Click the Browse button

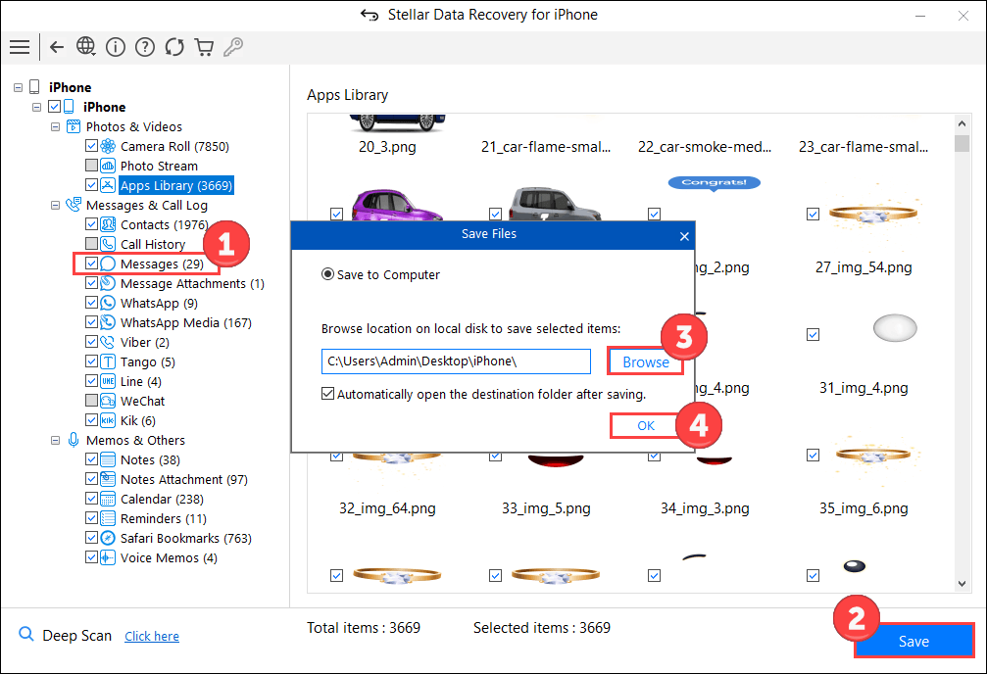645,361
